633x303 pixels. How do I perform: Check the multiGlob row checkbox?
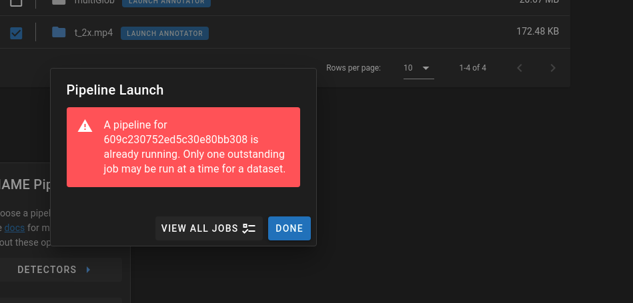click(x=16, y=3)
